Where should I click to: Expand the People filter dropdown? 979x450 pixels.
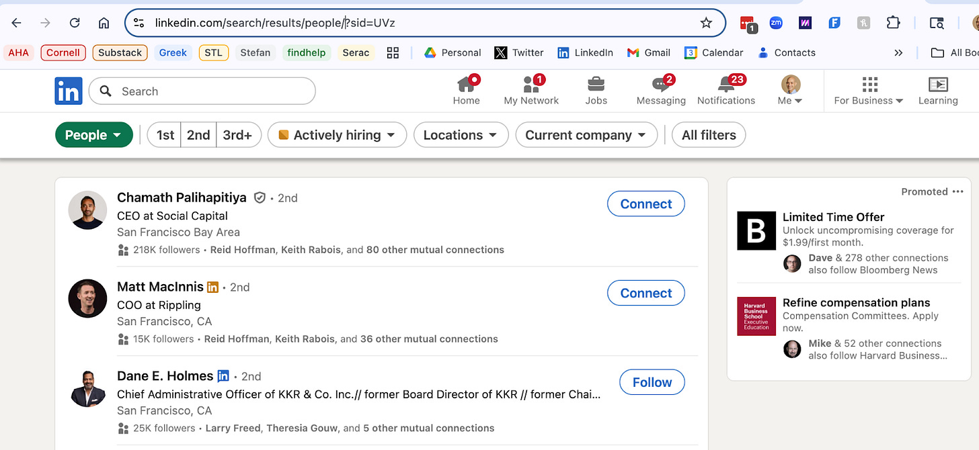(x=94, y=135)
